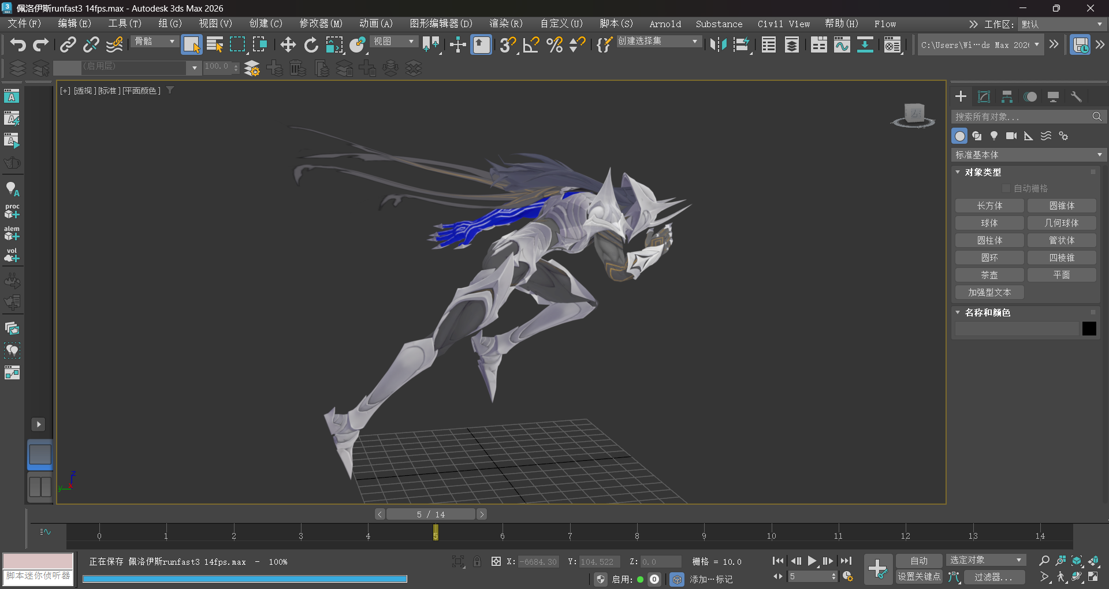Click the Redo arrow icon
Viewport: 1109px width, 589px height.
click(40, 44)
